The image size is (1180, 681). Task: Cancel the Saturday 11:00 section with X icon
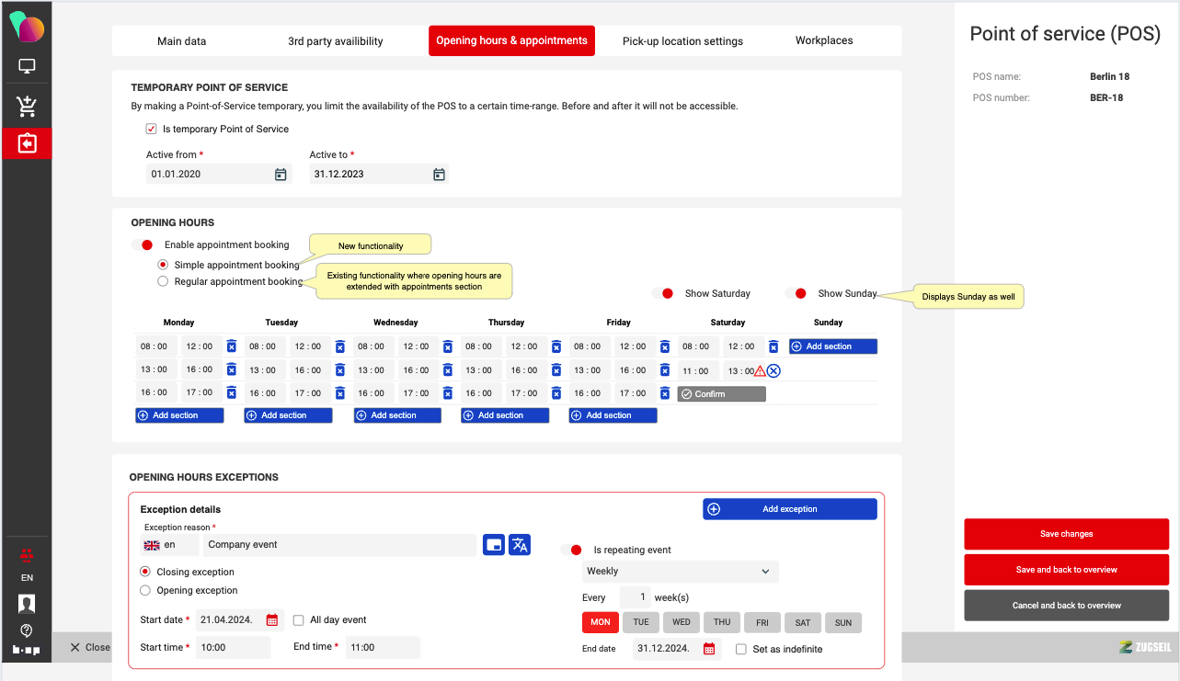pos(774,371)
